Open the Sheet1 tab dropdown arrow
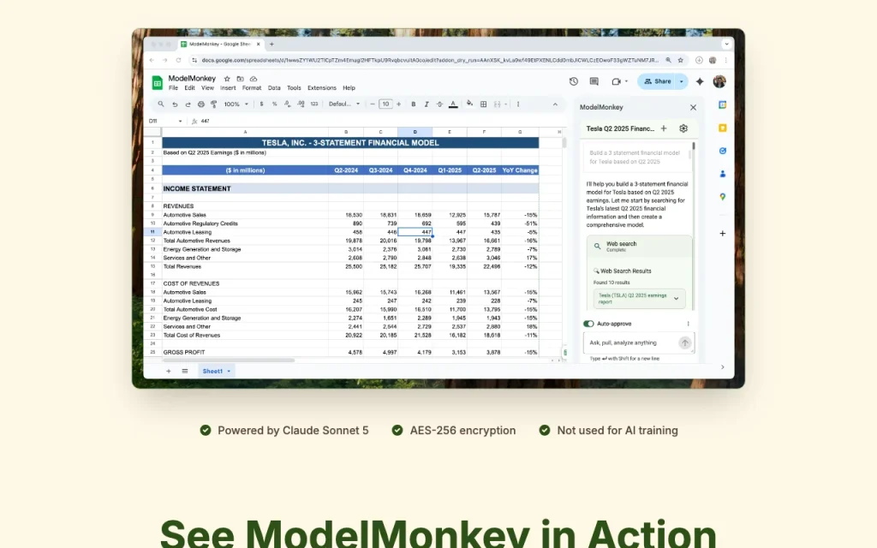Viewport: 877px width, 548px height. pyautogui.click(x=229, y=372)
